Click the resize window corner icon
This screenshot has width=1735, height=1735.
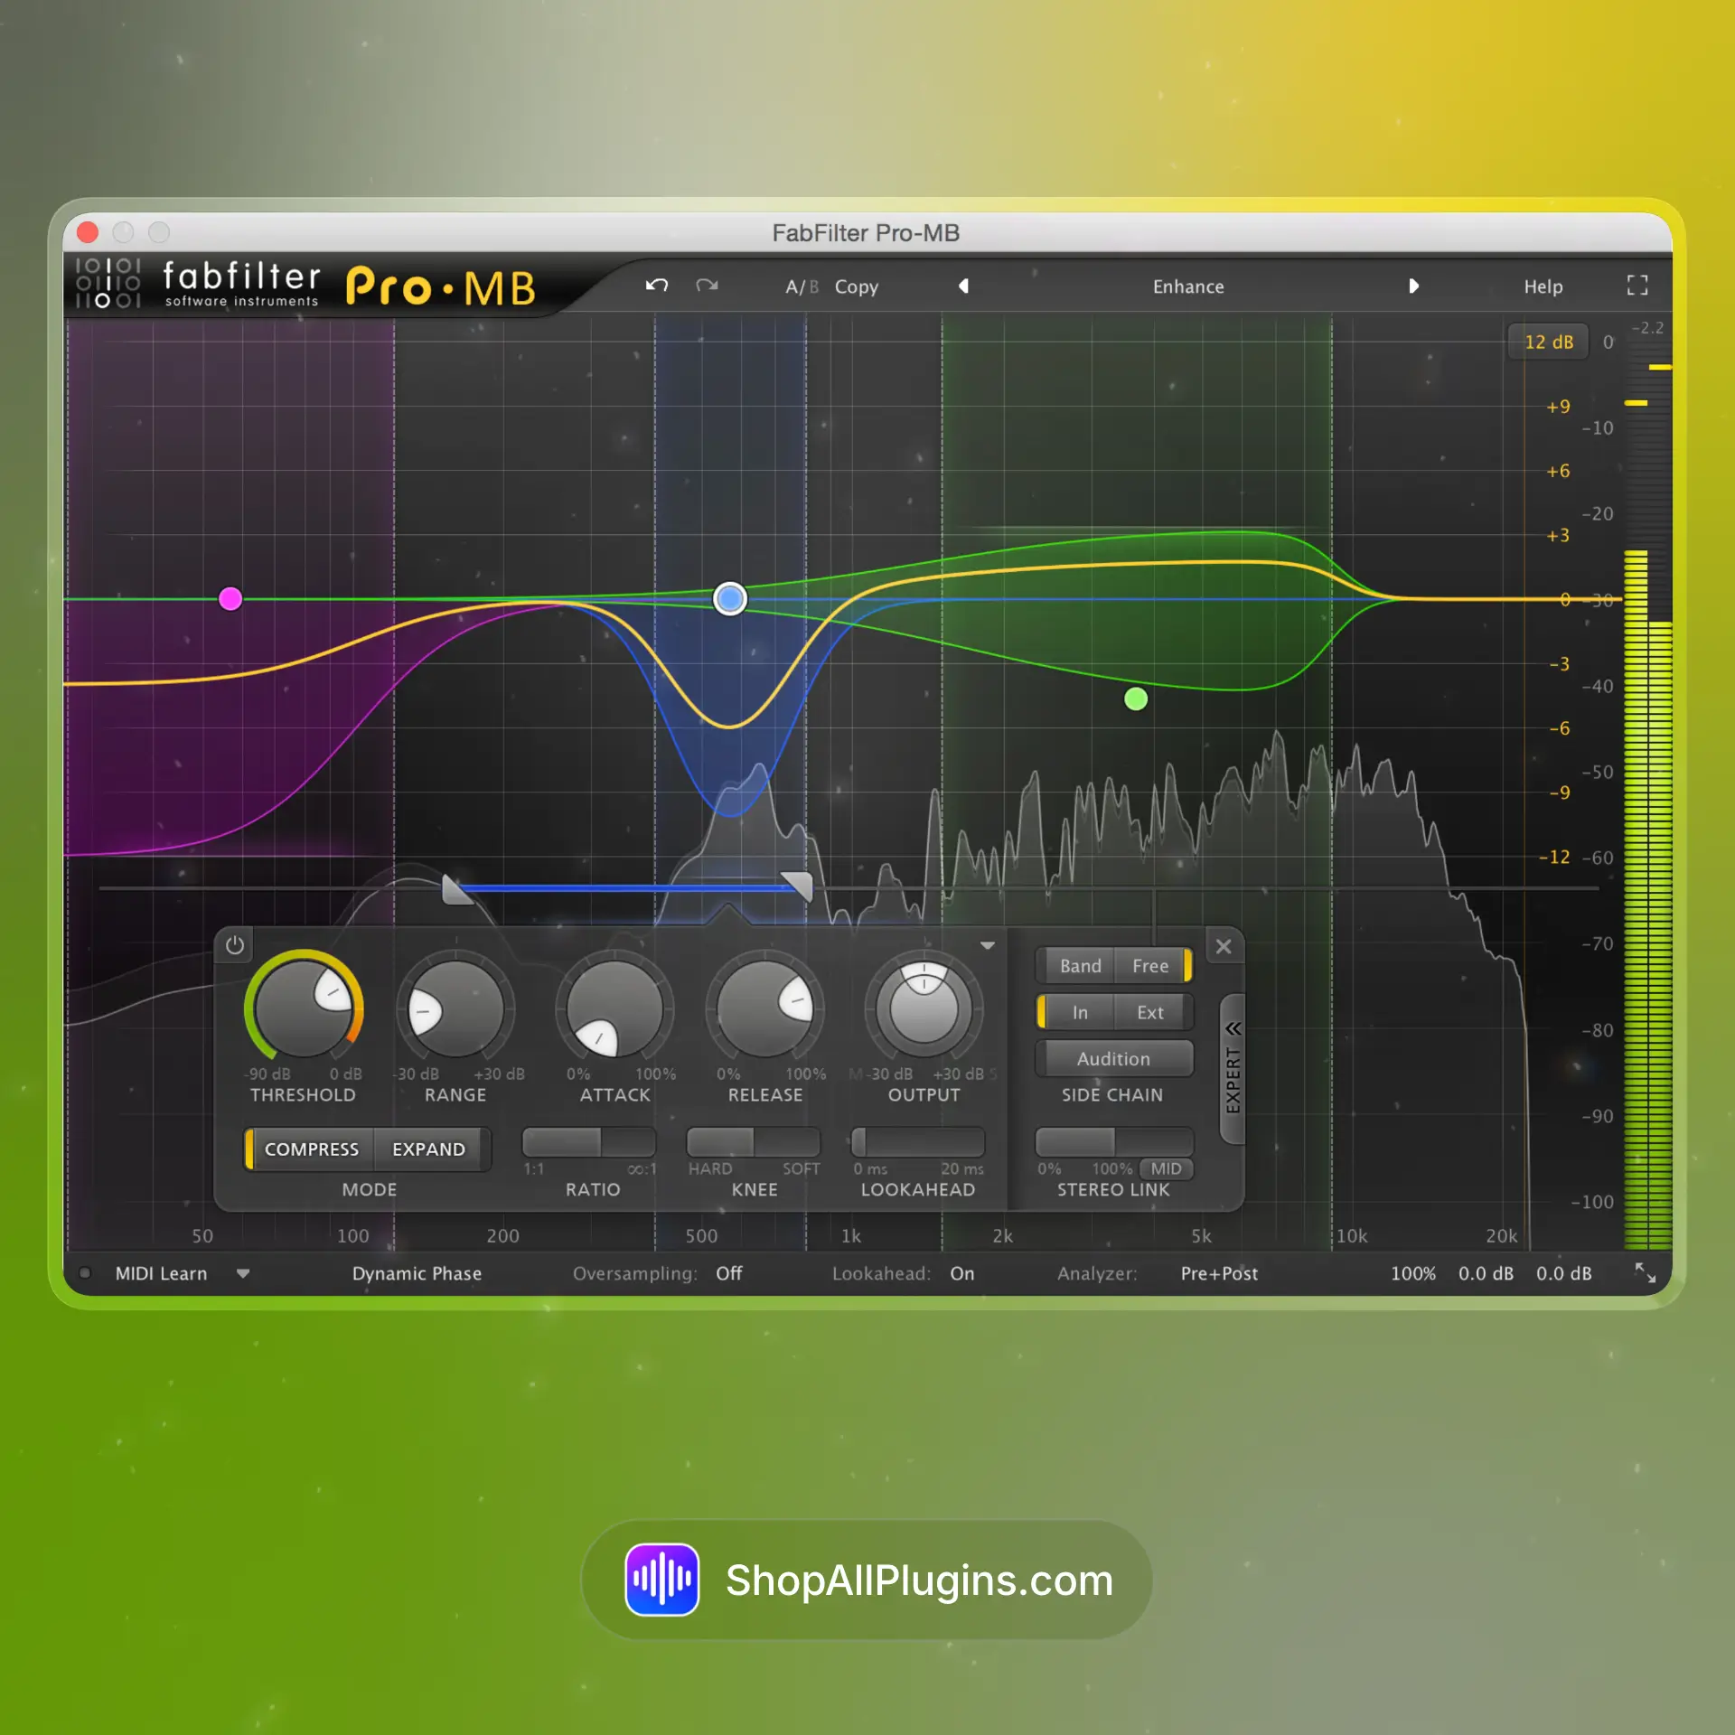coord(1645,1272)
